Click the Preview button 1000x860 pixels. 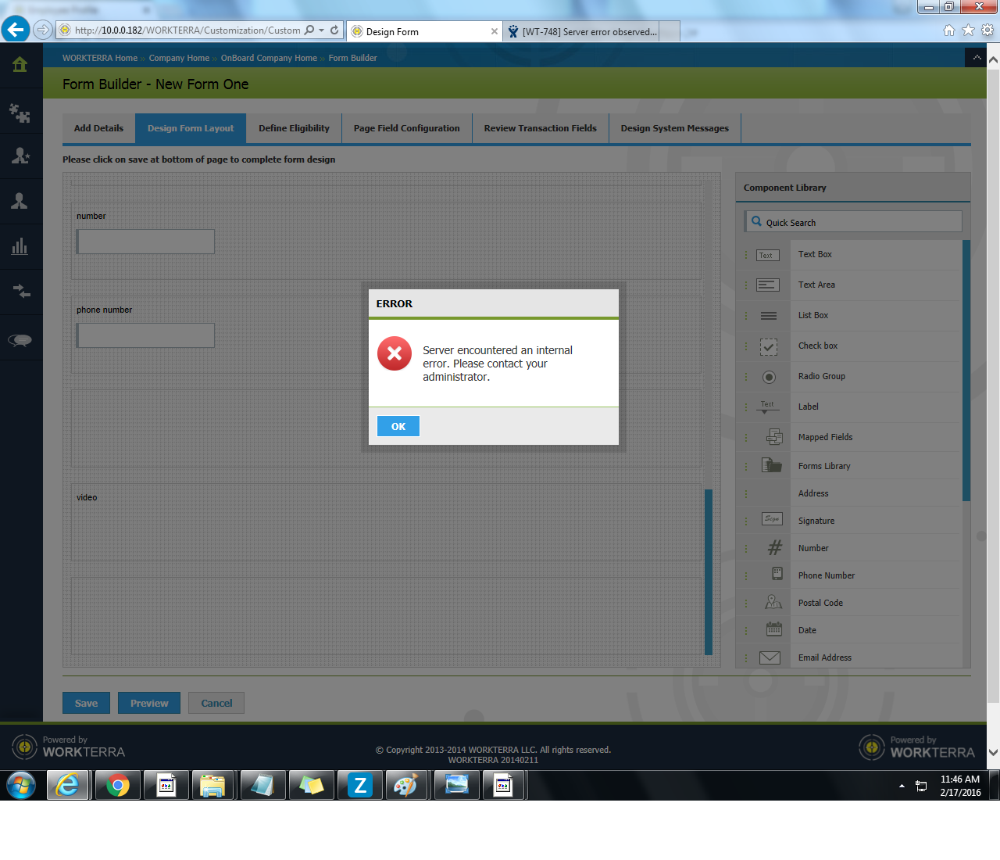[149, 703]
